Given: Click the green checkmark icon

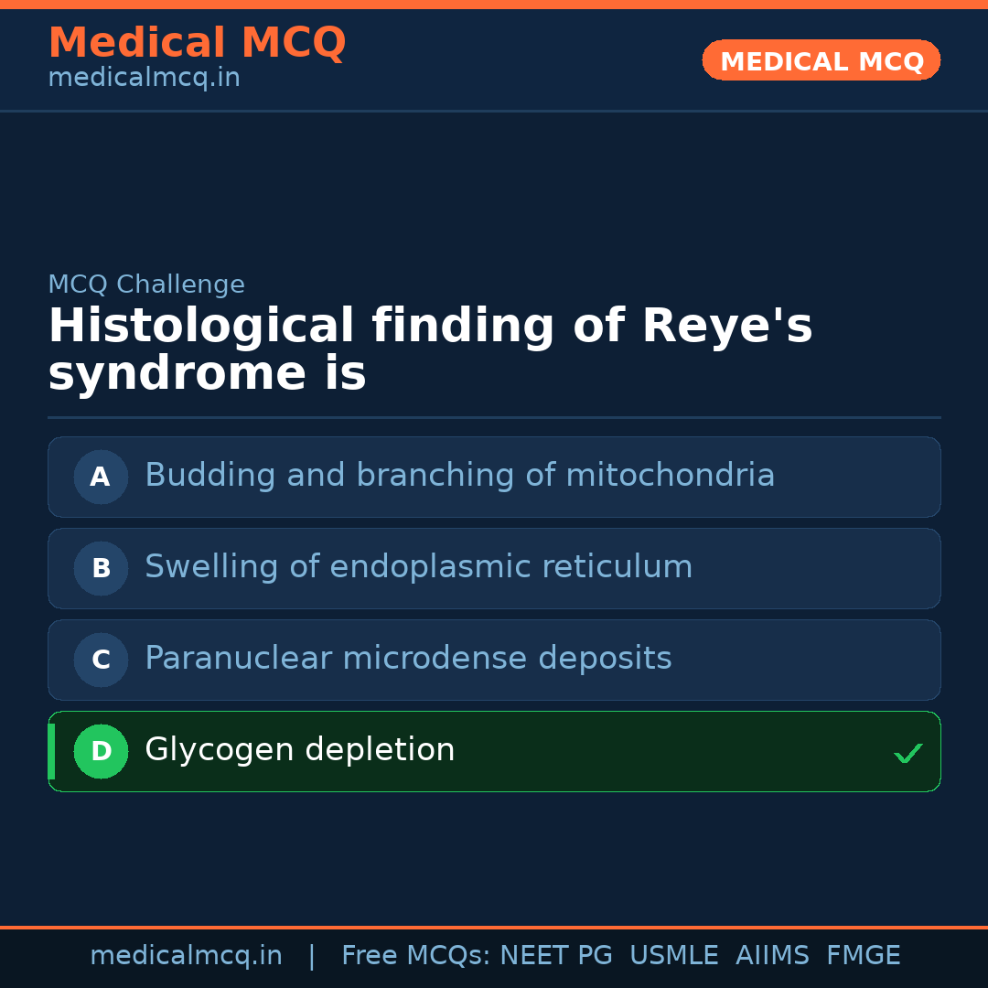Looking at the screenshot, I should (x=907, y=753).
